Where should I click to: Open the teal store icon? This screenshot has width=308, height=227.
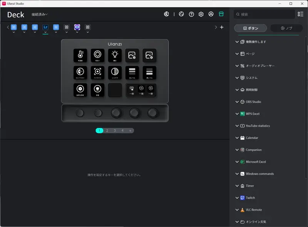221,14
